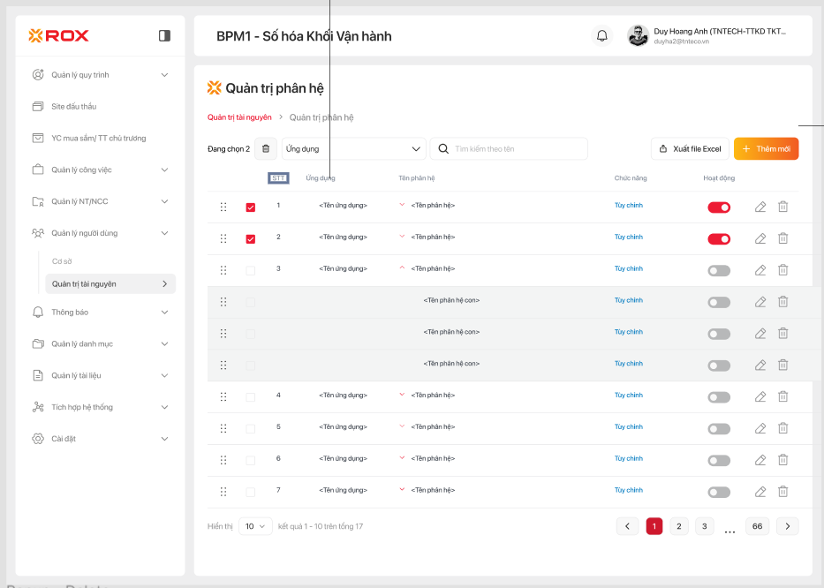Click the edit pencil icon in row 7

[760, 492]
